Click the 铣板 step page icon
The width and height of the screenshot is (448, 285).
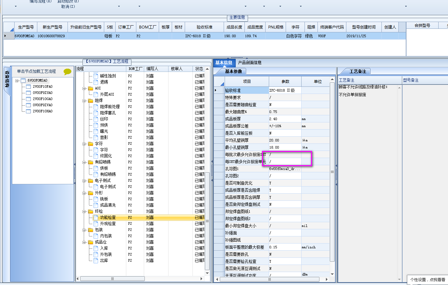click(x=96, y=199)
